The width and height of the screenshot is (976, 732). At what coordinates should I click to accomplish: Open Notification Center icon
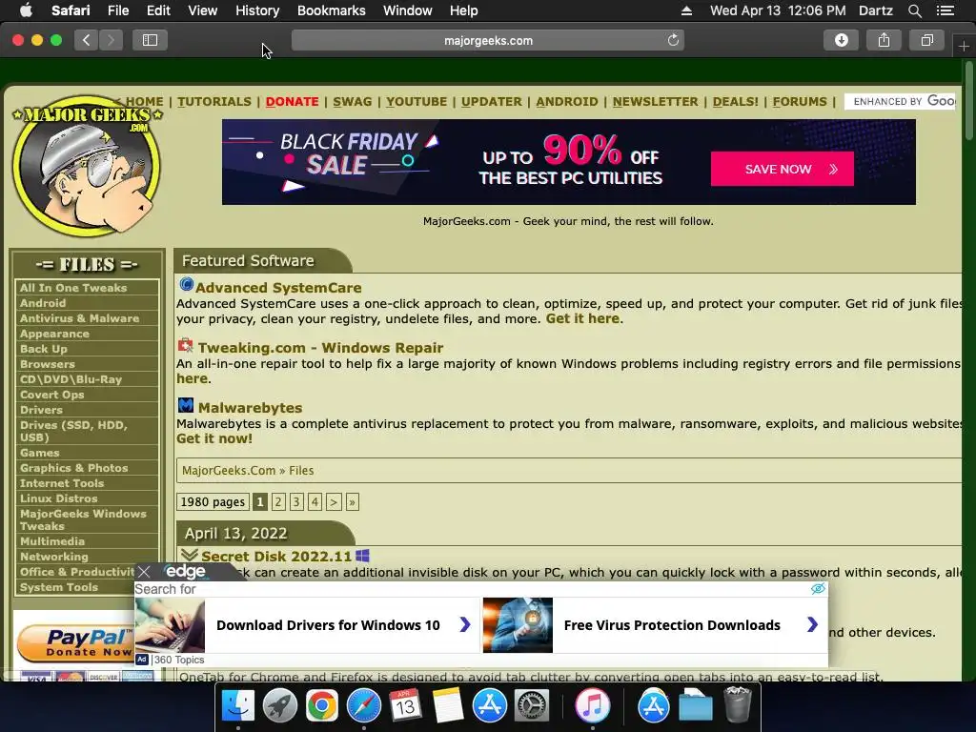(945, 10)
